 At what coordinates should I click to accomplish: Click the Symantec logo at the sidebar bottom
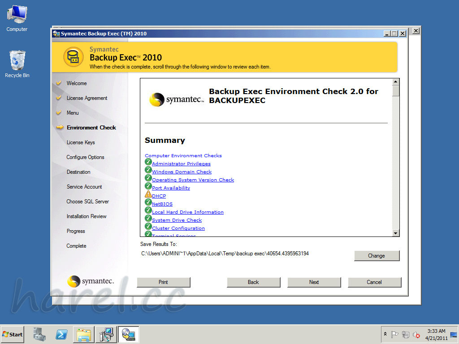pos(91,281)
